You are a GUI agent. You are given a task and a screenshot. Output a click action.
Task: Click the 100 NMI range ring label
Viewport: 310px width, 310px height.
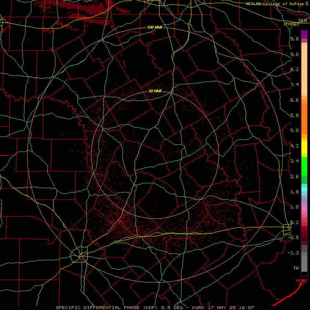click(x=155, y=27)
